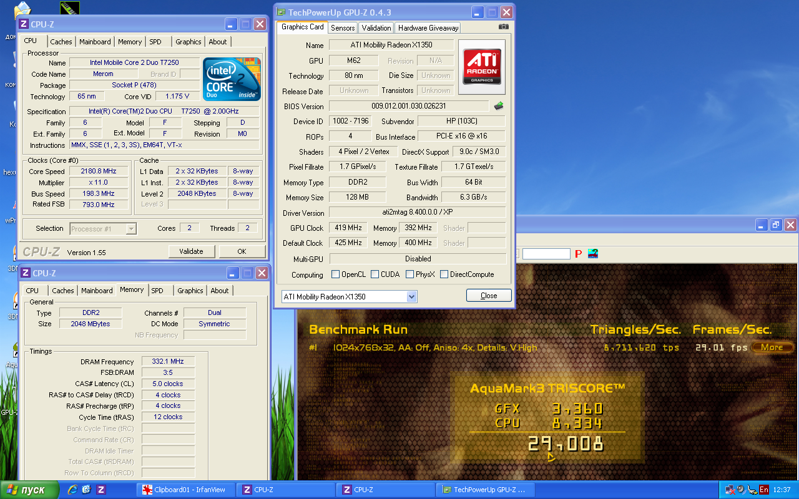This screenshot has height=499, width=799.
Task: Enable the DirectCompute checkbox
Action: point(444,274)
